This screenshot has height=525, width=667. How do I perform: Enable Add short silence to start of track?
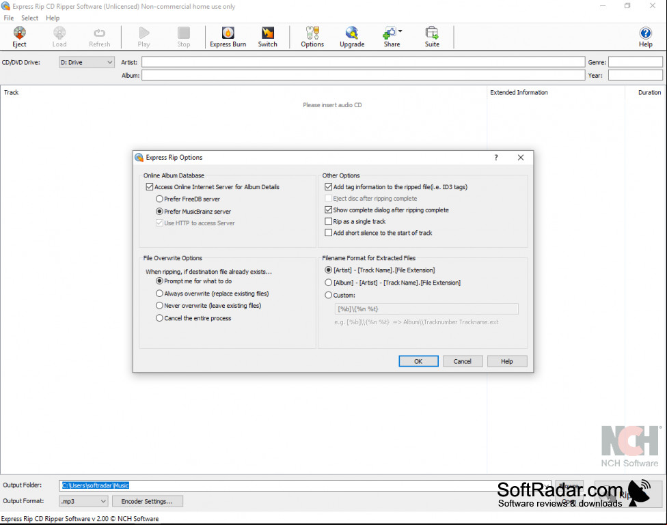(329, 233)
